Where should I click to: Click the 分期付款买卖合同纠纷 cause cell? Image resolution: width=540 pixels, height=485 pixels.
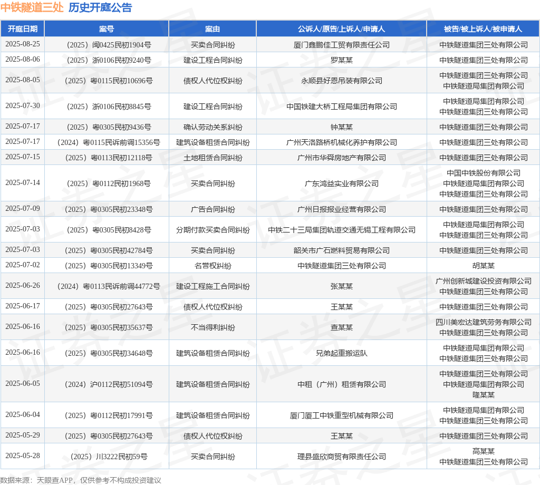[x=213, y=230]
